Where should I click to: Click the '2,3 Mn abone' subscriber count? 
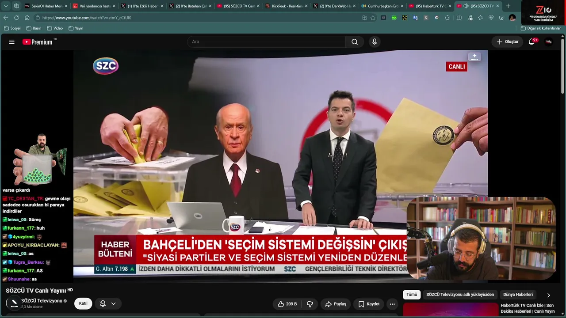pyautogui.click(x=32, y=307)
